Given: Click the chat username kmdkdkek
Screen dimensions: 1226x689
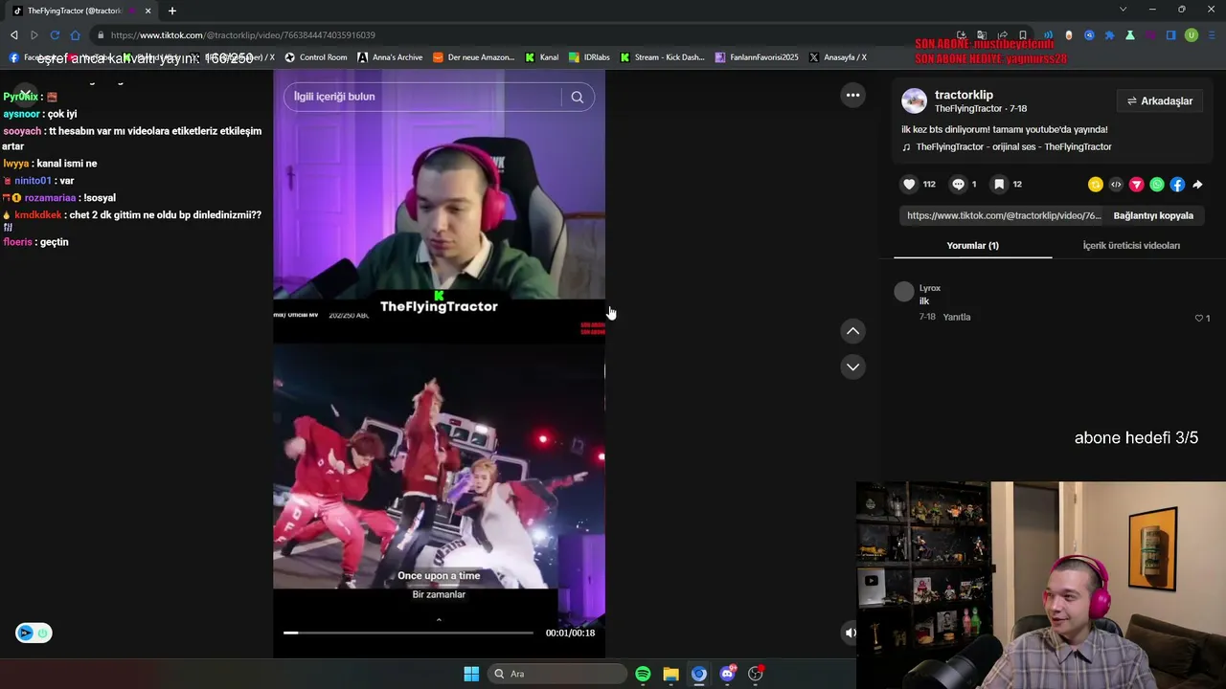Looking at the screenshot, I should (x=37, y=215).
